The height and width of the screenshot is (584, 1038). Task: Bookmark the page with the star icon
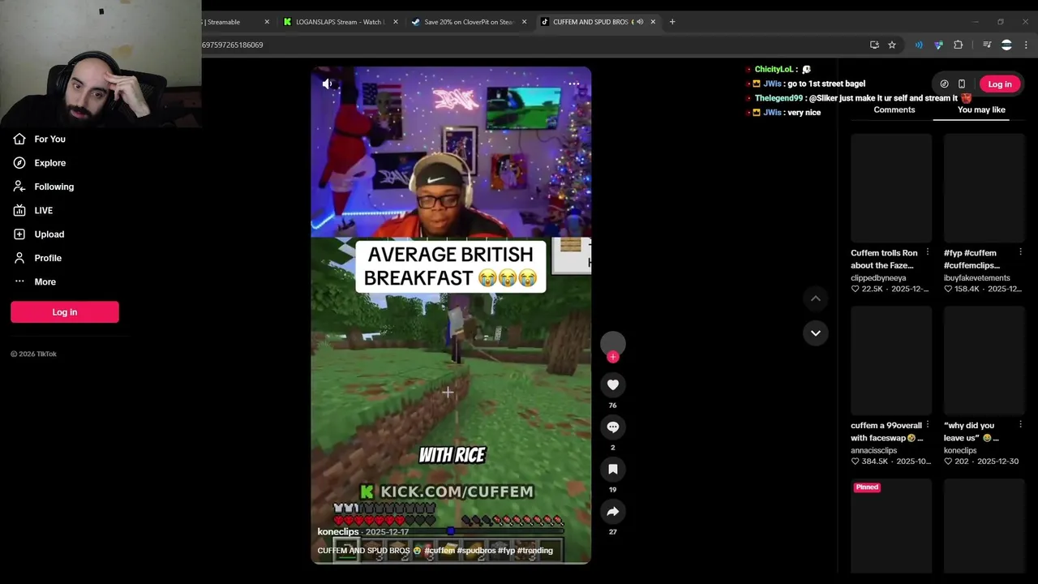[892, 45]
